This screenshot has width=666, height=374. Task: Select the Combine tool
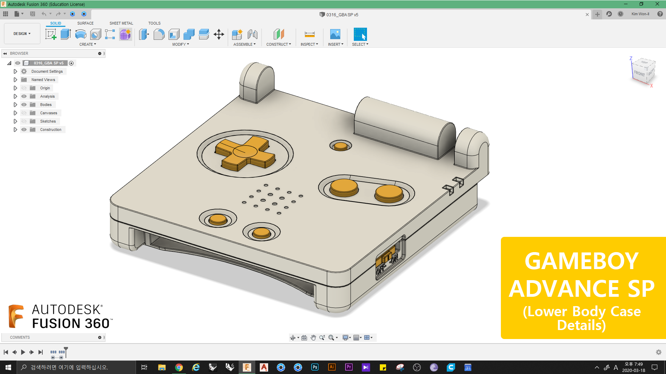tap(189, 34)
